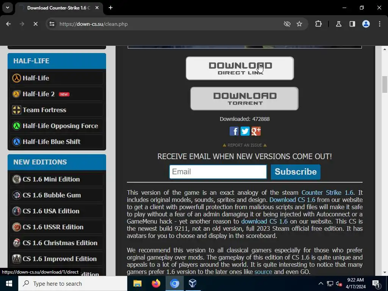The image size is (388, 291).
Task: Click the browser address bar URL
Action: click(x=94, y=24)
